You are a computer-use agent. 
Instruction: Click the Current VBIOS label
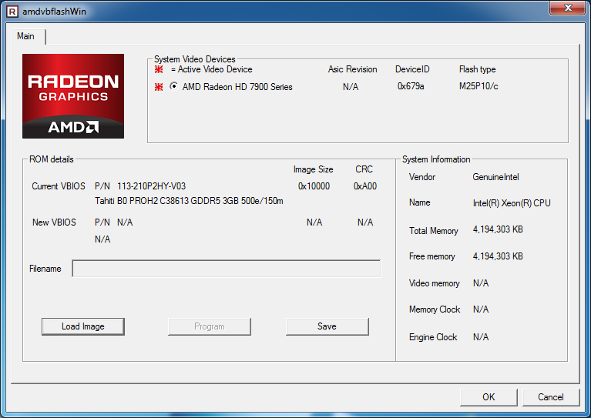click(59, 186)
